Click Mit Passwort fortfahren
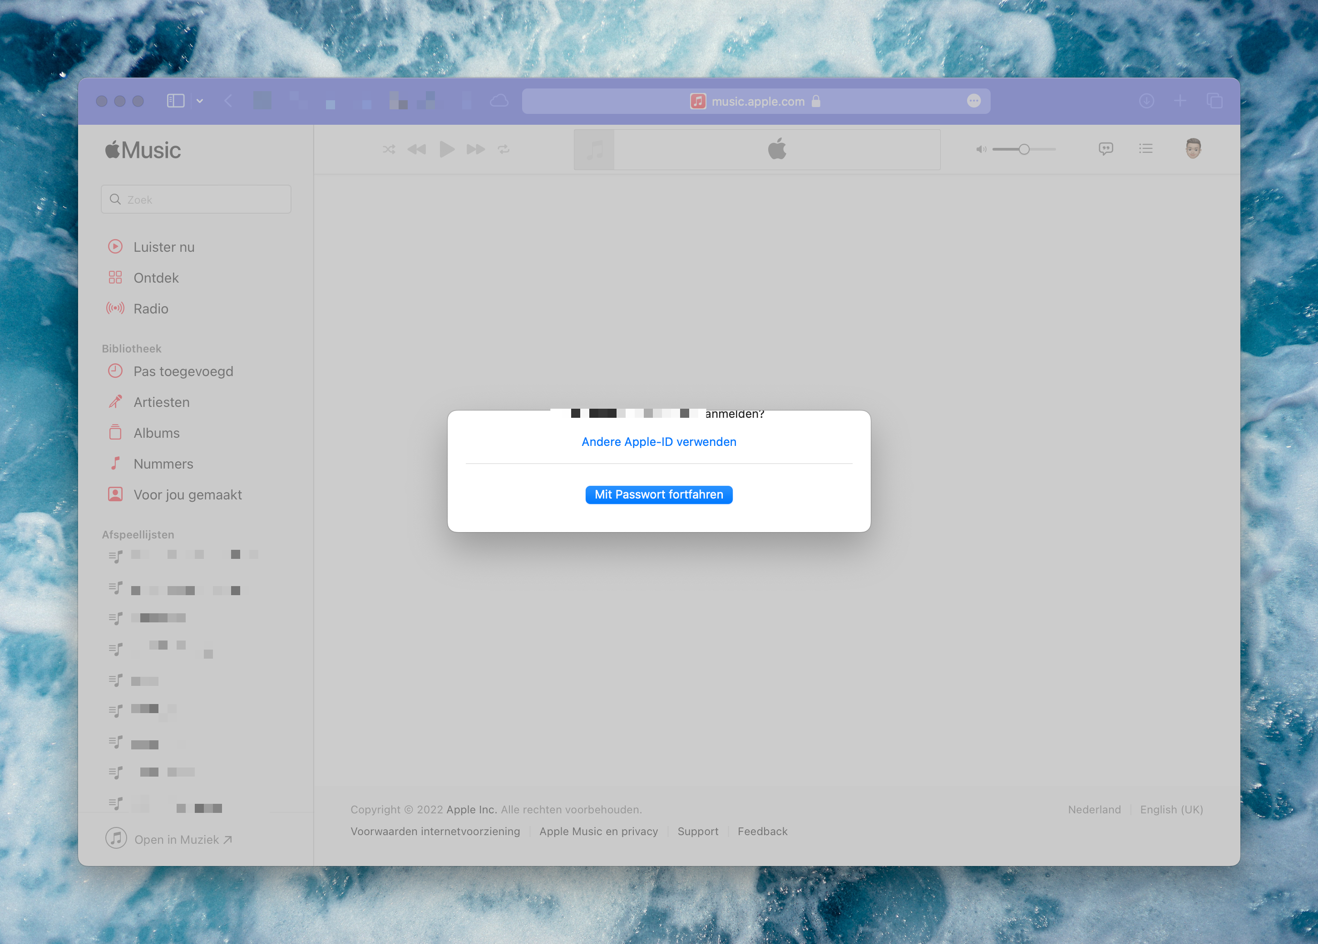The width and height of the screenshot is (1318, 944). (x=658, y=494)
